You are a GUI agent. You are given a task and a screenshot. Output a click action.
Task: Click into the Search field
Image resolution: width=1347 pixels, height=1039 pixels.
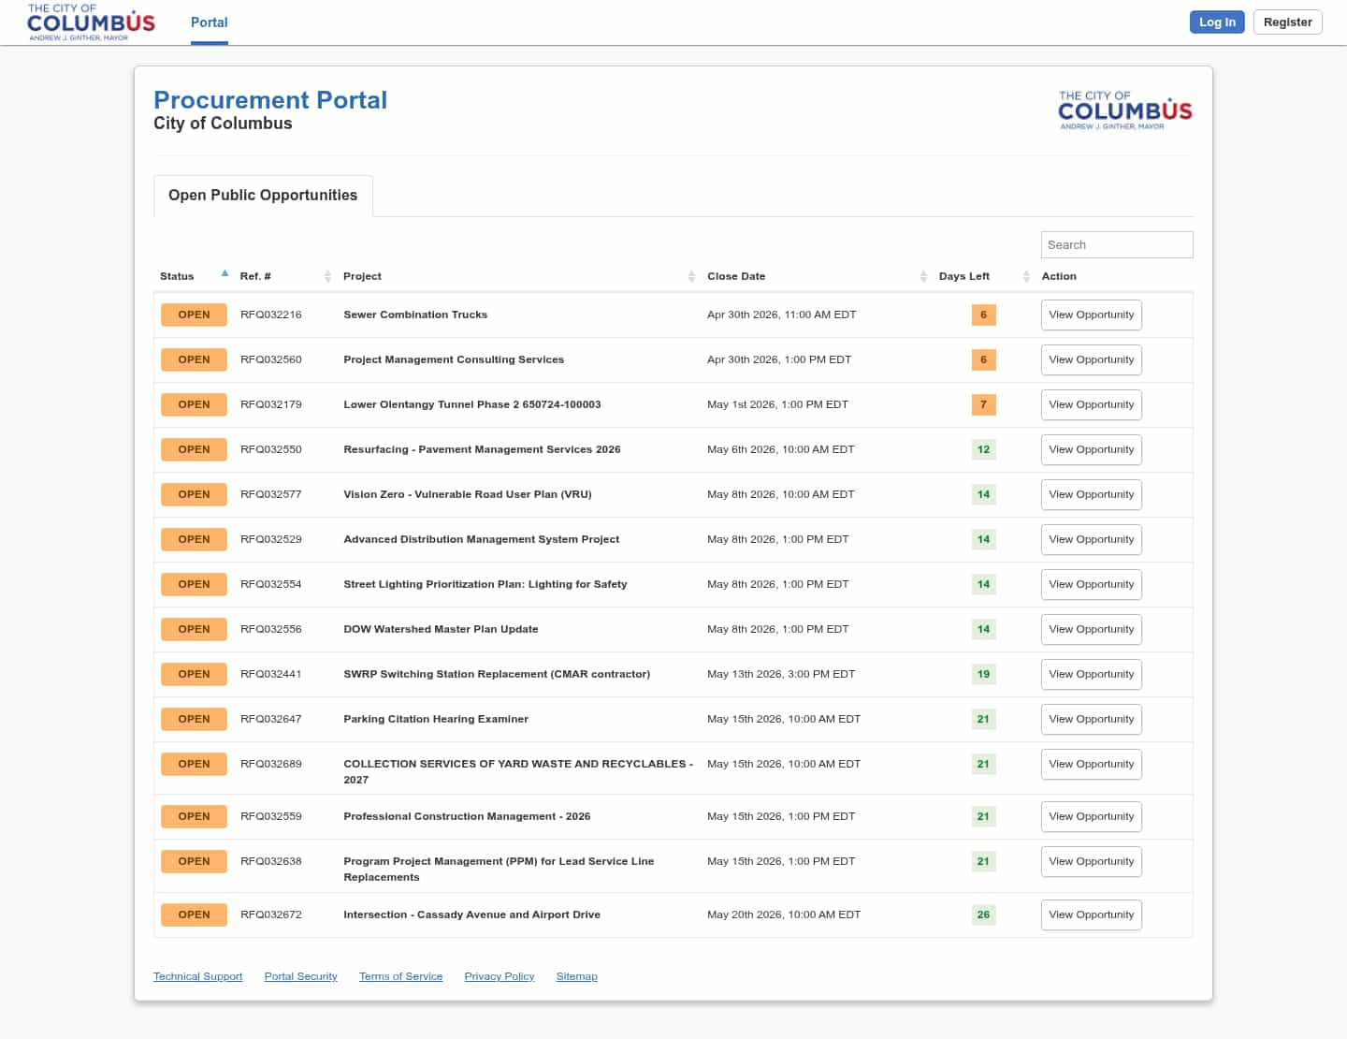[x=1116, y=244]
